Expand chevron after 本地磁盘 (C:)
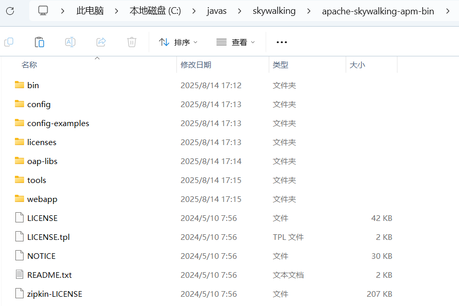 (x=194, y=11)
